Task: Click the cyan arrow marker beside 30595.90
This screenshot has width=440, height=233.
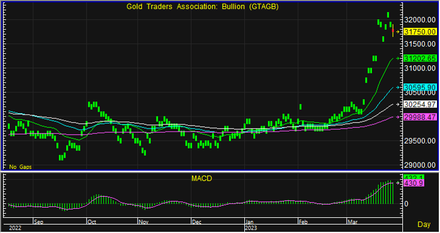Action: (x=398, y=88)
